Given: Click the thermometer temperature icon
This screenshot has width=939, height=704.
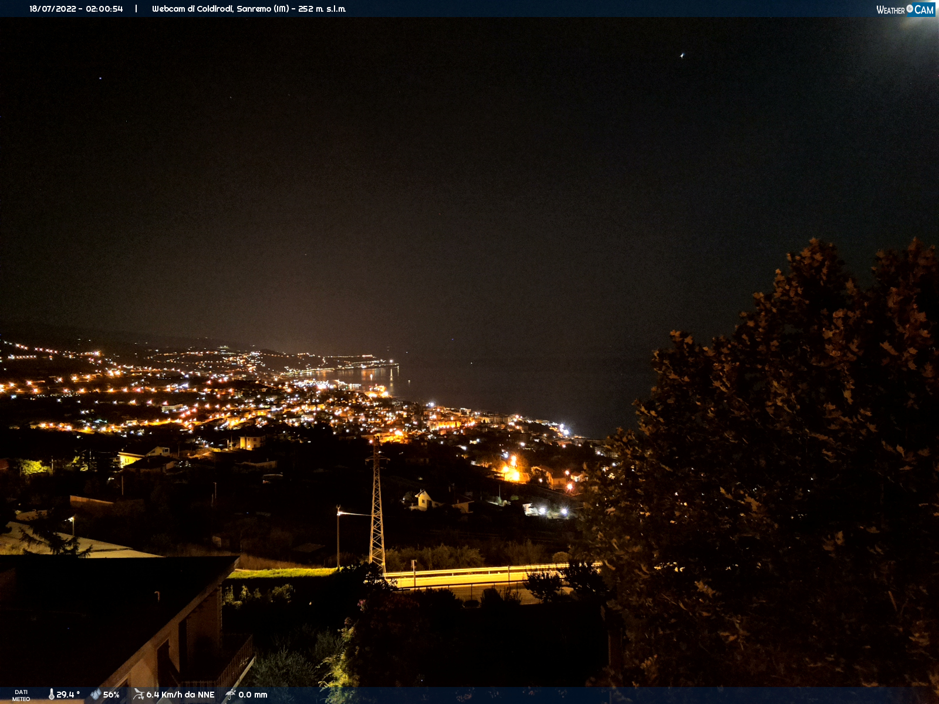Looking at the screenshot, I should 52,695.
